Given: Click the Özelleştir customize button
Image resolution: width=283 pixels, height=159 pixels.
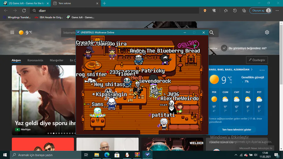Looking at the screenshot, I should point(257,60).
